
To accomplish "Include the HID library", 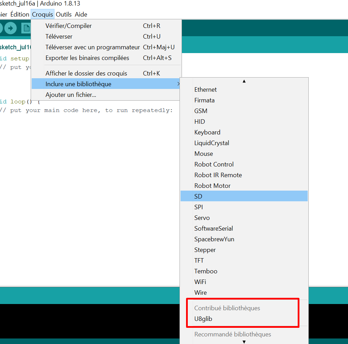I will tap(244, 121).
